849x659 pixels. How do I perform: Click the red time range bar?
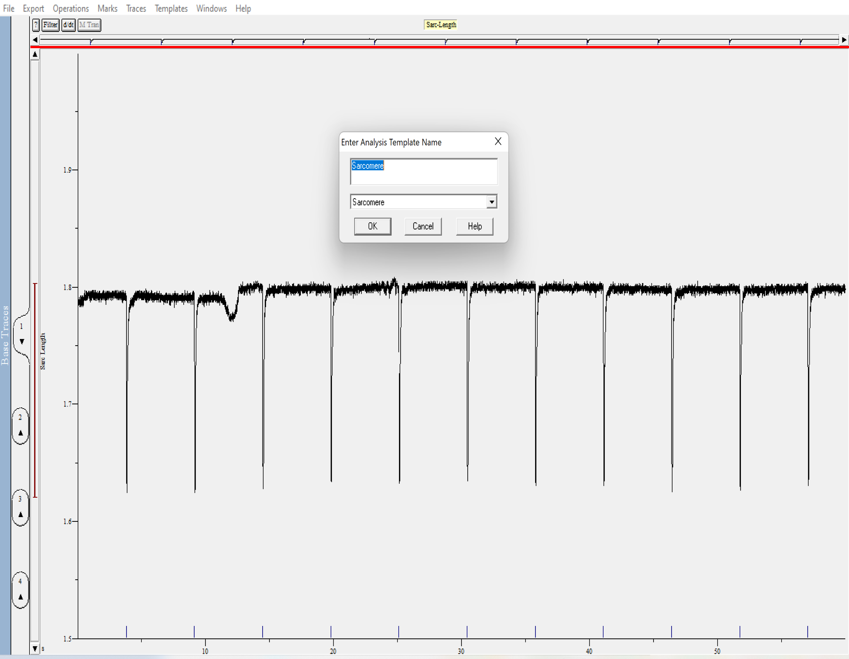tap(439, 47)
